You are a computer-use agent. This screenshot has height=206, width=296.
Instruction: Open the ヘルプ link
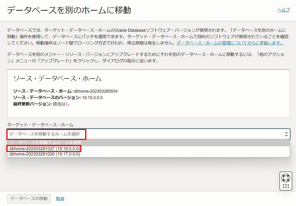pos(283,10)
